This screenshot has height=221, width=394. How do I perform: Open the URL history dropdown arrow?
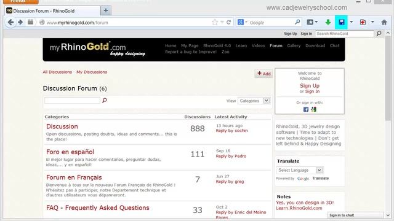pyautogui.click(x=222, y=22)
